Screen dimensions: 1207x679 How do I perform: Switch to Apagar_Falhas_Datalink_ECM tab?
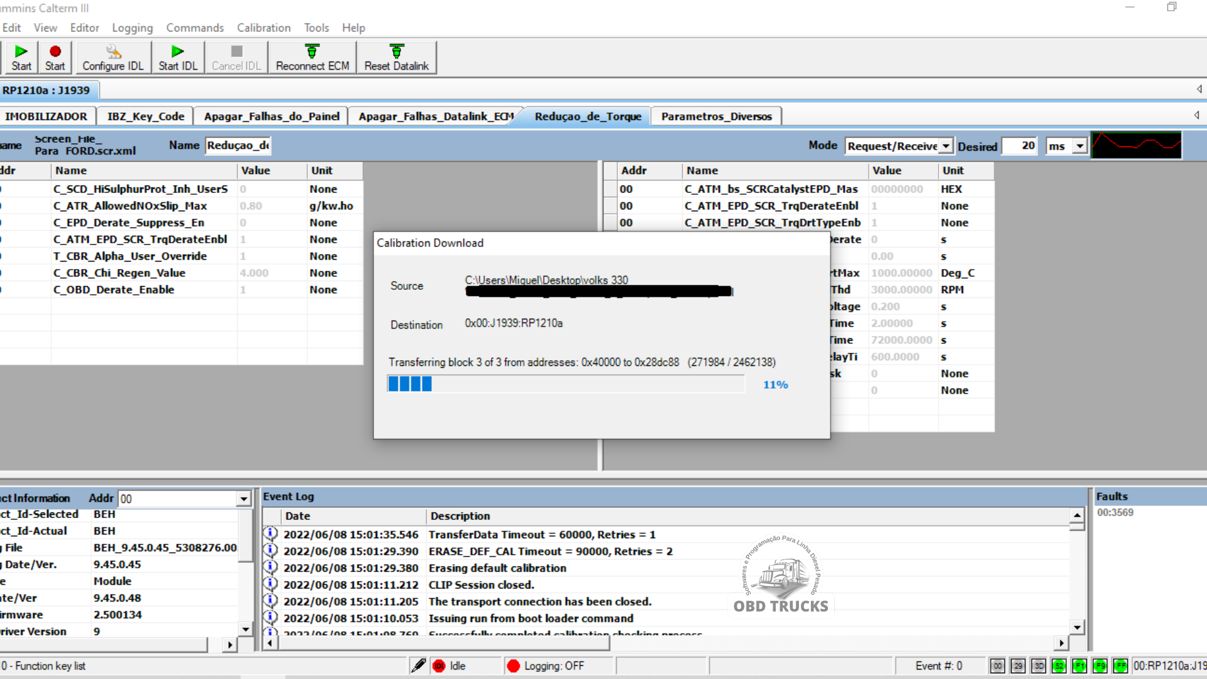pyautogui.click(x=436, y=116)
